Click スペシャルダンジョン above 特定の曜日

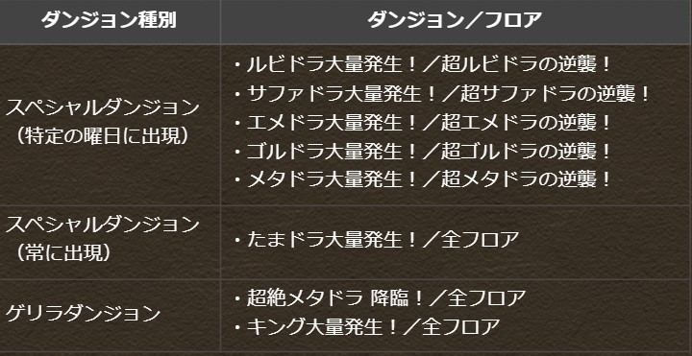[x=102, y=107]
